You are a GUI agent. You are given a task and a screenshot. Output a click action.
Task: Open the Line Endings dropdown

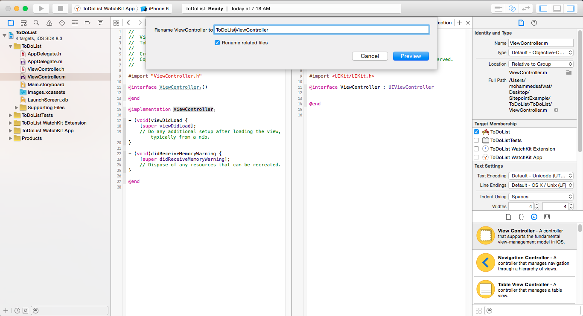[x=541, y=185]
